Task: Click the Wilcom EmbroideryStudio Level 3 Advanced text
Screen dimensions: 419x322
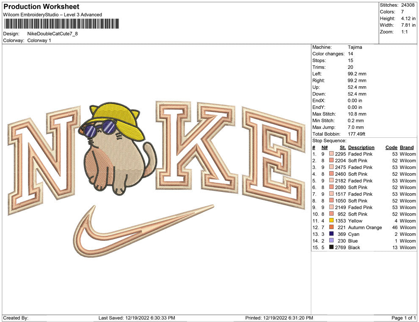Action: pos(52,15)
